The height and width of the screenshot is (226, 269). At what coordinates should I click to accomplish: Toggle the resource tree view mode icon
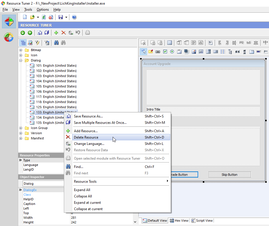click(x=23, y=43)
